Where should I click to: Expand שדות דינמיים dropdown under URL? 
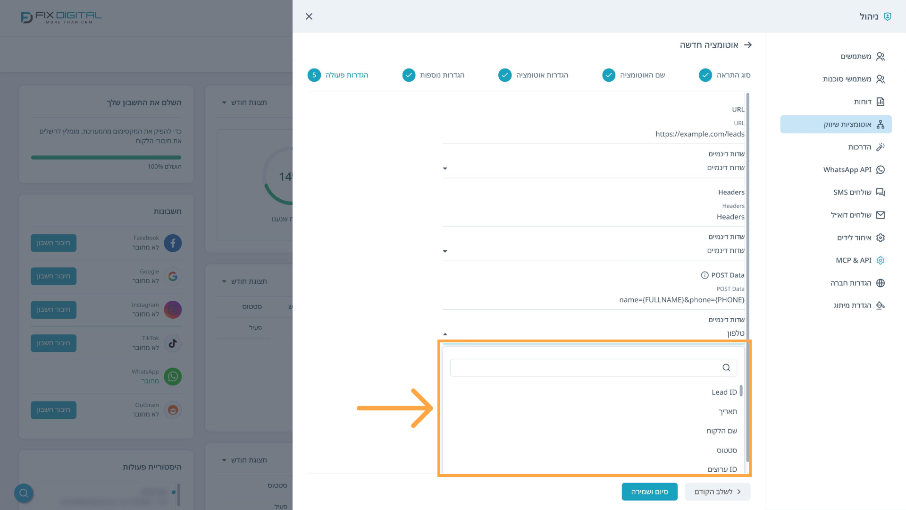tap(594, 168)
